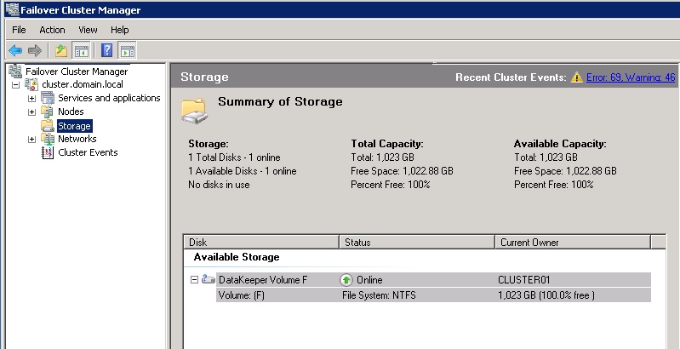The image size is (680, 349).
Task: Click the Services and applications node icon
Action: (48, 98)
